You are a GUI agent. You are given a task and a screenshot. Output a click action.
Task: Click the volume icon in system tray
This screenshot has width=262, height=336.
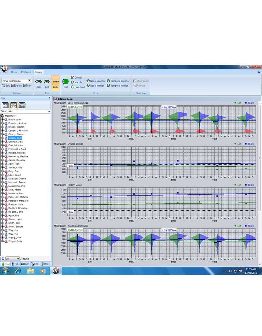[x=230, y=271]
